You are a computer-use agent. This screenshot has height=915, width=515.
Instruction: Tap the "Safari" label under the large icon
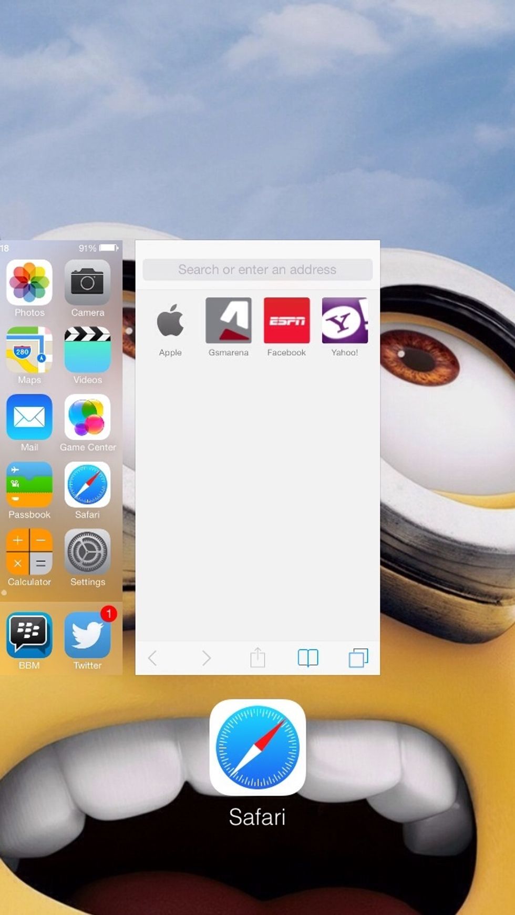(257, 817)
